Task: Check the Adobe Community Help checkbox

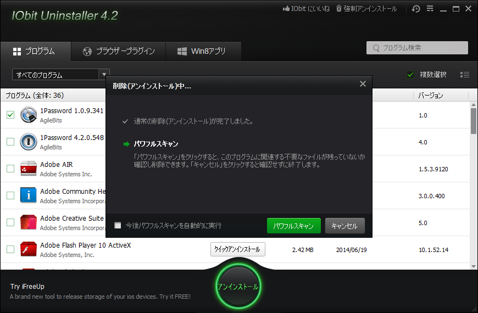Action: 10,195
